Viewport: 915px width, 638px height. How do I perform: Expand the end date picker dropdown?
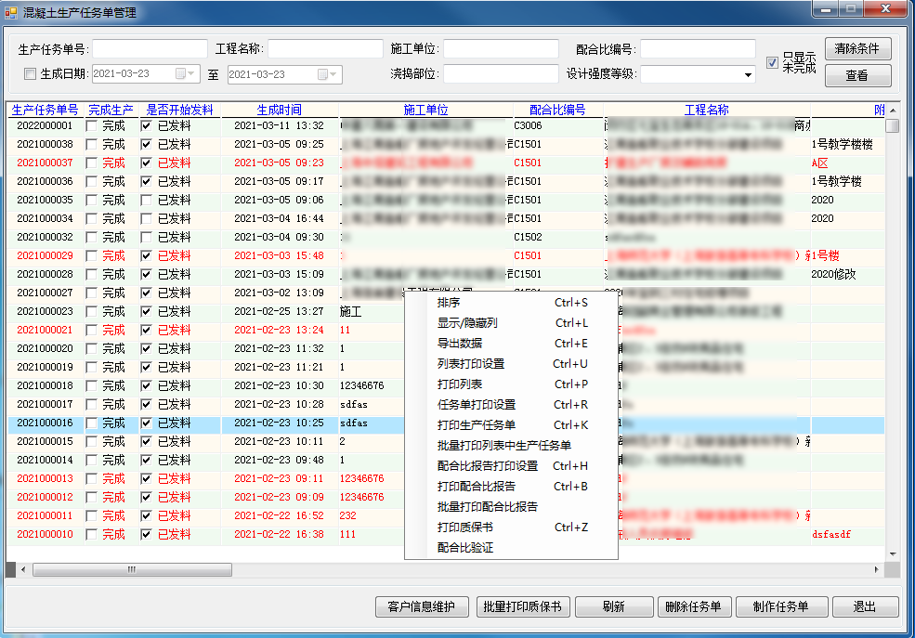click(333, 74)
